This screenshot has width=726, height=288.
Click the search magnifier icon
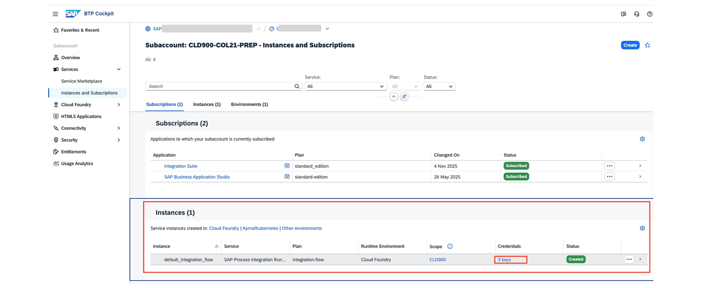click(x=297, y=86)
